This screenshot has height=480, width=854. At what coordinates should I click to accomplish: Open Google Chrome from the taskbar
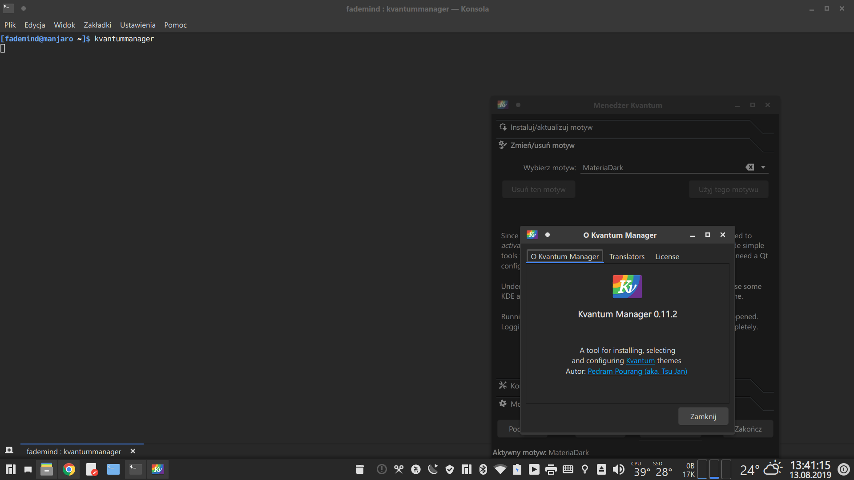click(x=69, y=469)
